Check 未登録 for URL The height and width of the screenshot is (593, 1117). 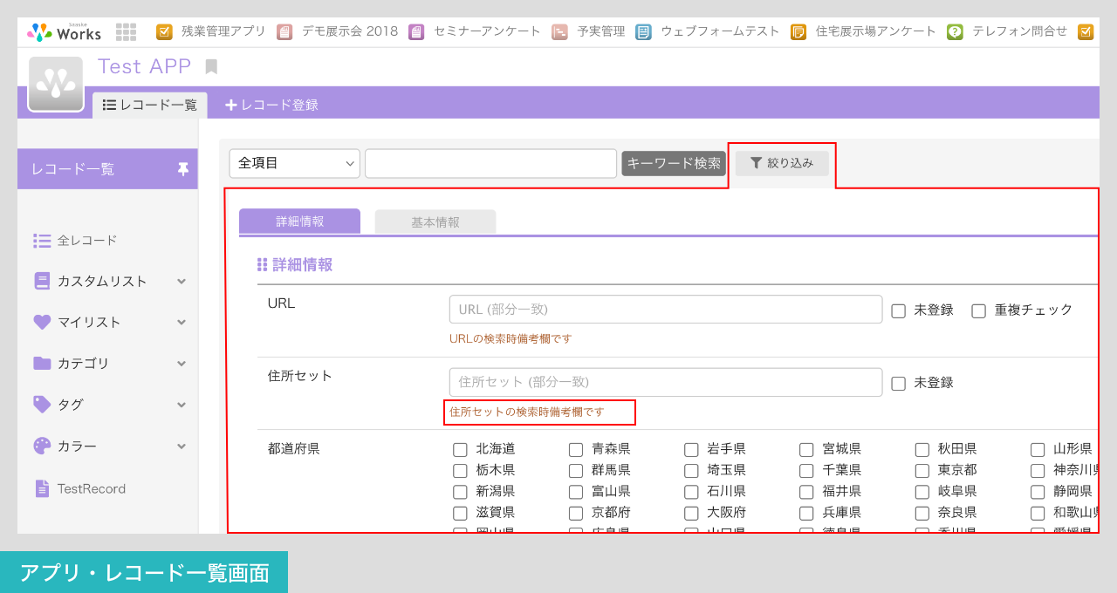898,310
